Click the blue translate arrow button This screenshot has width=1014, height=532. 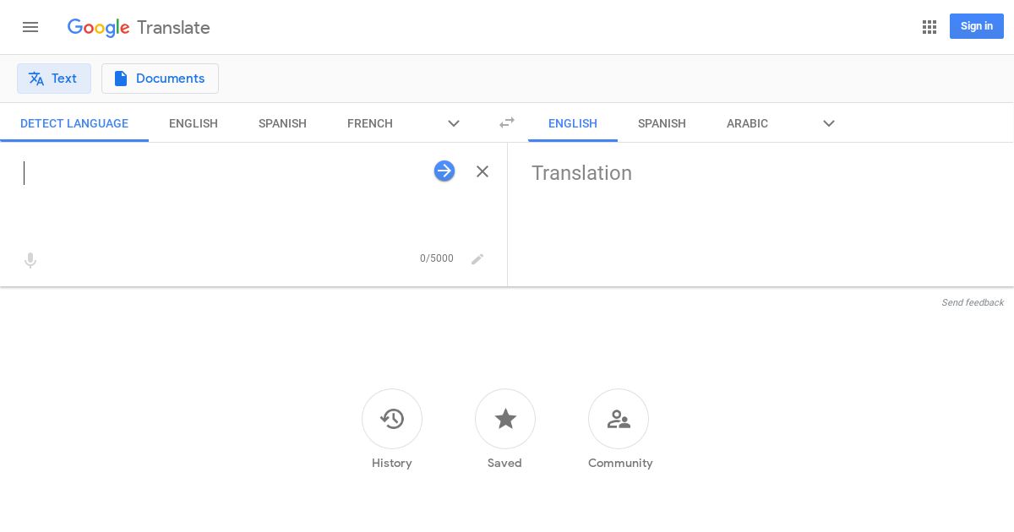click(x=444, y=171)
